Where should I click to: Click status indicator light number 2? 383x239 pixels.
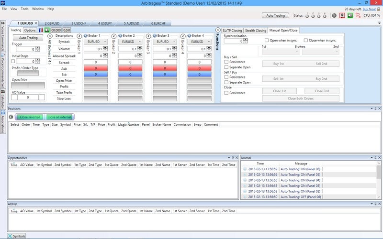click(x=313, y=16)
